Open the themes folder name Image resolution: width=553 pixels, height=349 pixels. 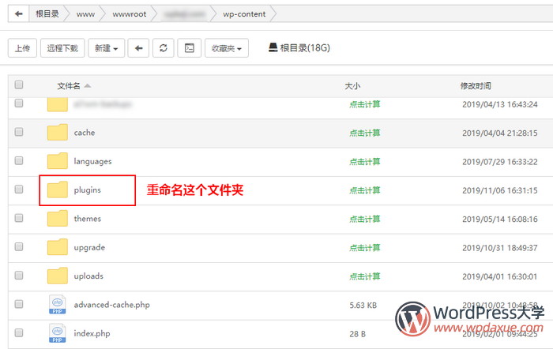coord(88,219)
